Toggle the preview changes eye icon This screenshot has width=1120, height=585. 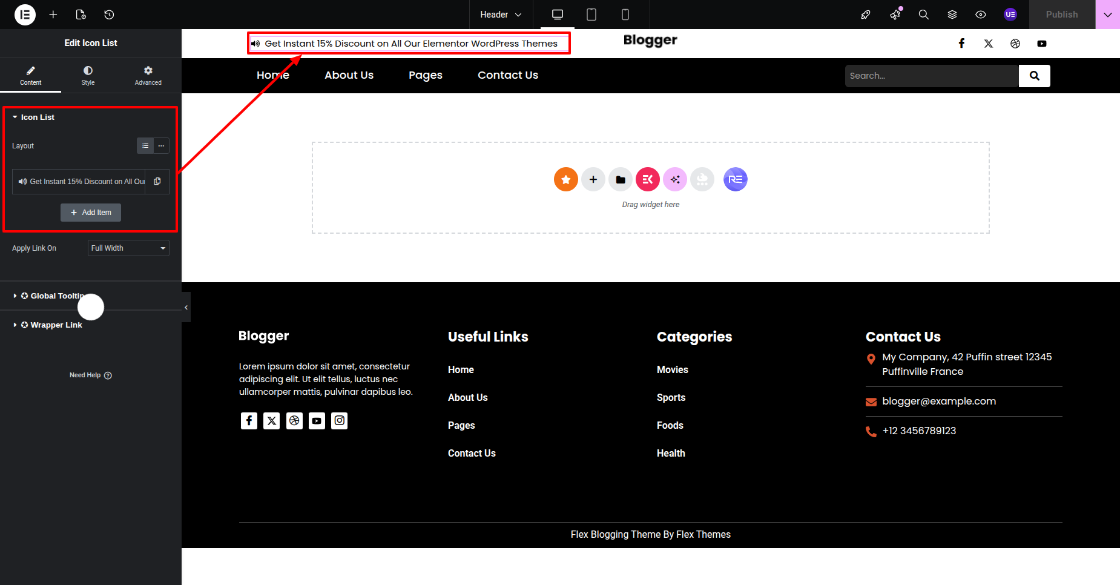[x=981, y=15]
